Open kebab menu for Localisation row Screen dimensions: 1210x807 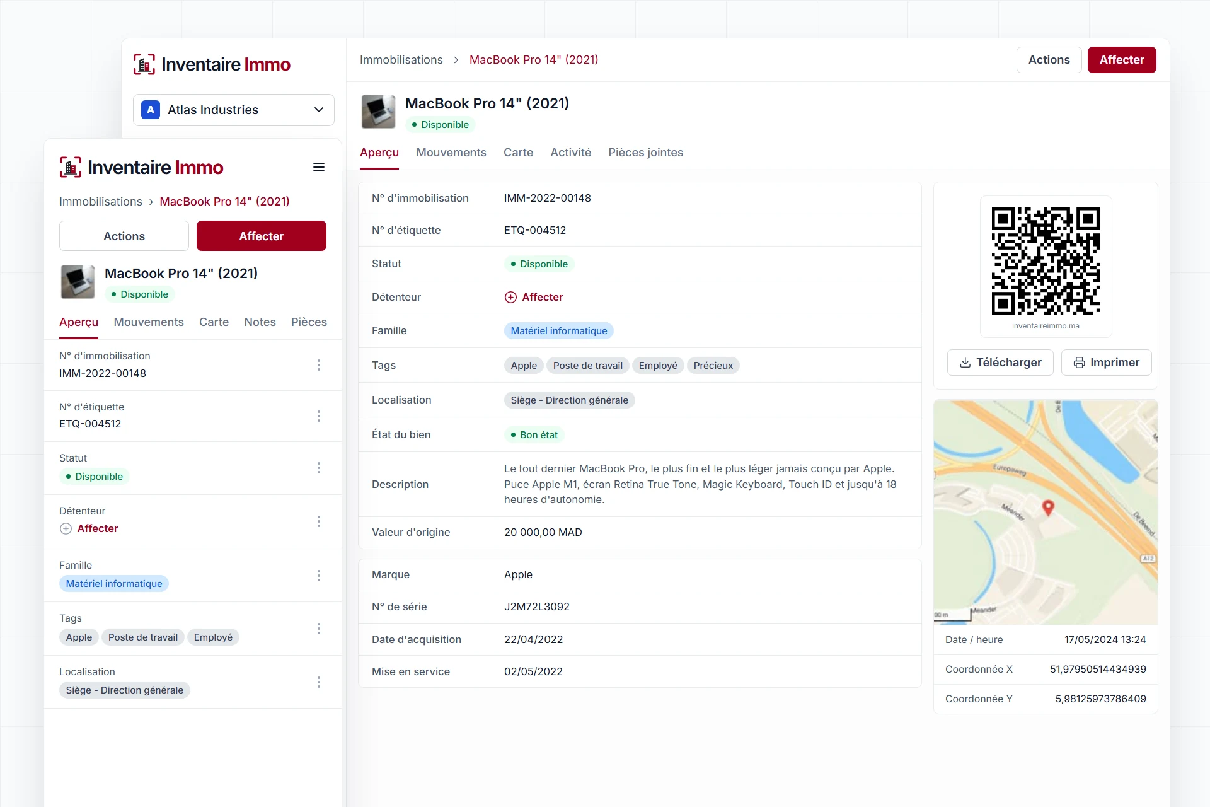point(319,682)
